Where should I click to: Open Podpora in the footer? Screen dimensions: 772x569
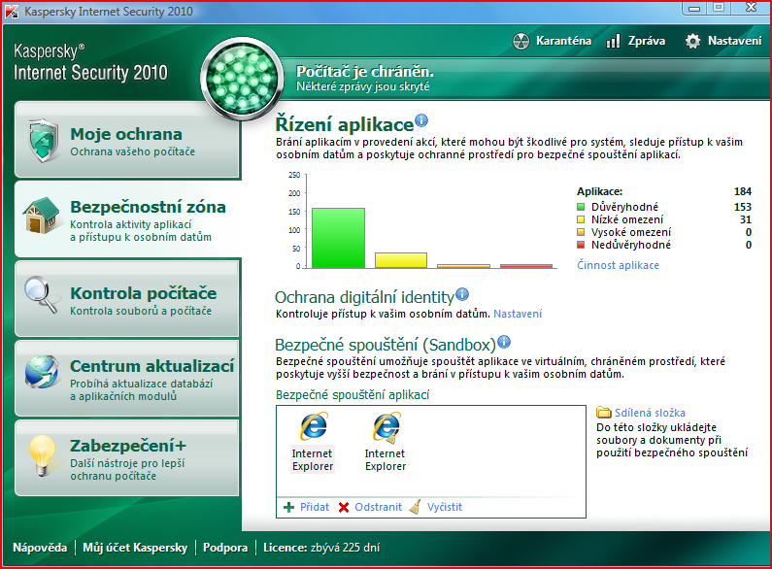coord(225,548)
